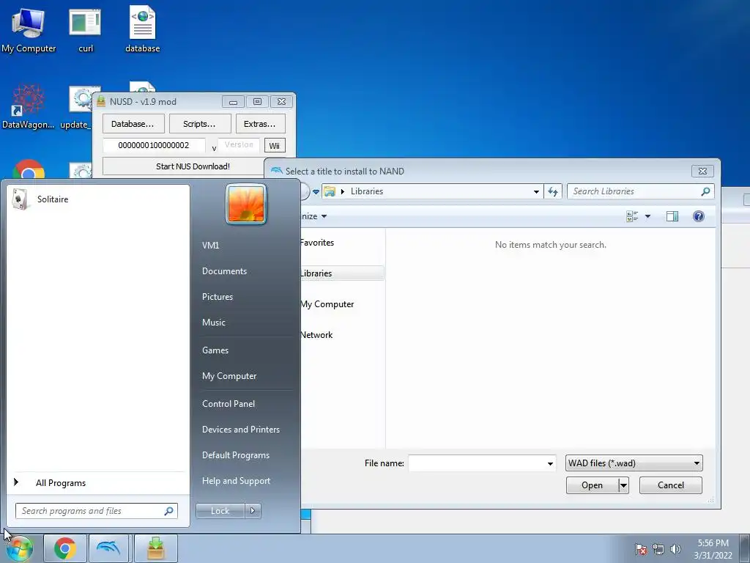Click the help question mark icon

(698, 216)
